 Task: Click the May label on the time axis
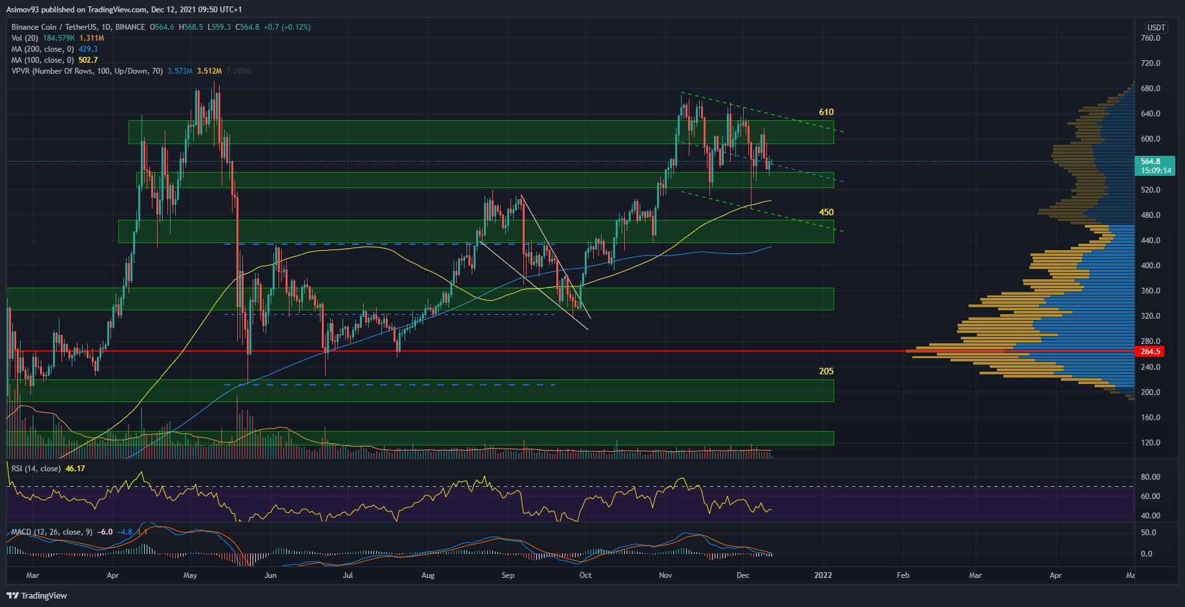click(190, 575)
